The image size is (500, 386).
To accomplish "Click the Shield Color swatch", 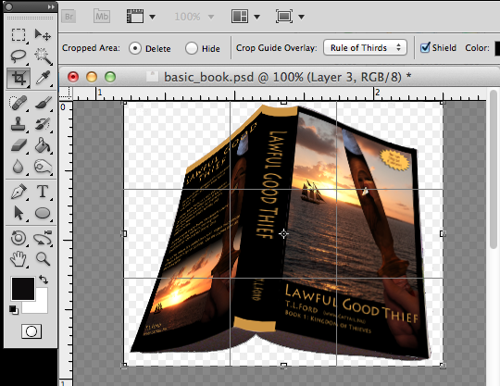I will click(x=497, y=48).
